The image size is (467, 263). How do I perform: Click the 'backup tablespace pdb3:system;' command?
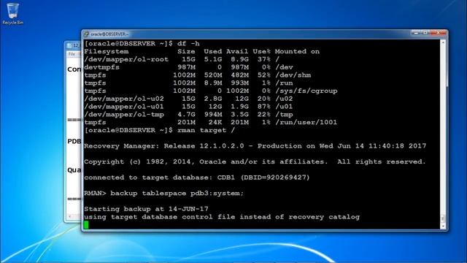point(177,194)
